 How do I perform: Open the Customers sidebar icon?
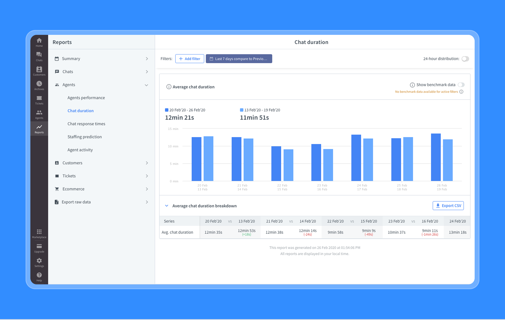coord(39,71)
